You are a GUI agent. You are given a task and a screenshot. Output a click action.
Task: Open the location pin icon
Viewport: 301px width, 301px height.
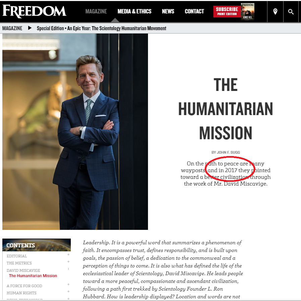275,11
